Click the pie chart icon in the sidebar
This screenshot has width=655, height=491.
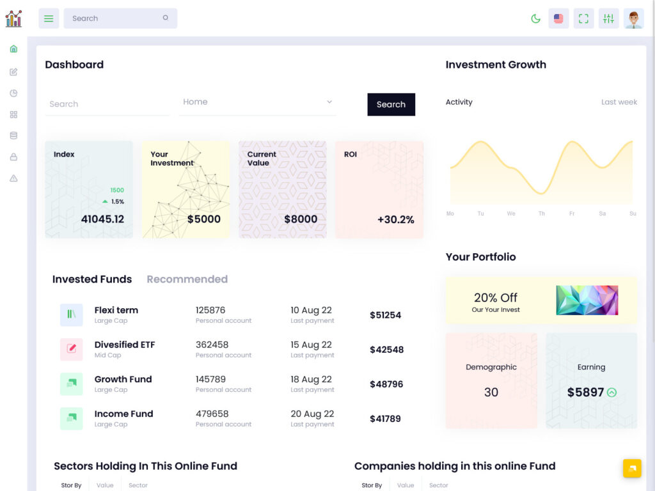(x=13, y=93)
